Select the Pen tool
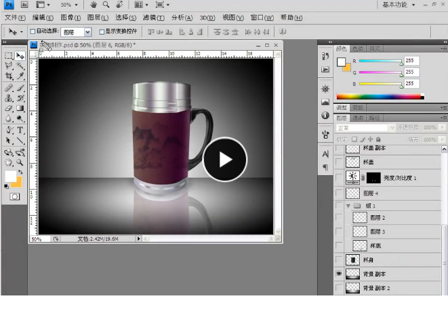This screenshot has width=448, height=311. point(9,130)
